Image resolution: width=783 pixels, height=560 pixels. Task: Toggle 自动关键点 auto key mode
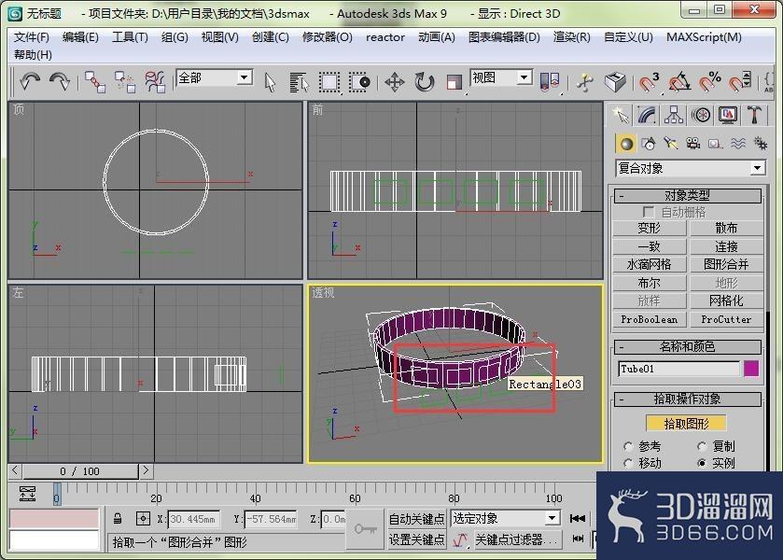click(x=416, y=519)
